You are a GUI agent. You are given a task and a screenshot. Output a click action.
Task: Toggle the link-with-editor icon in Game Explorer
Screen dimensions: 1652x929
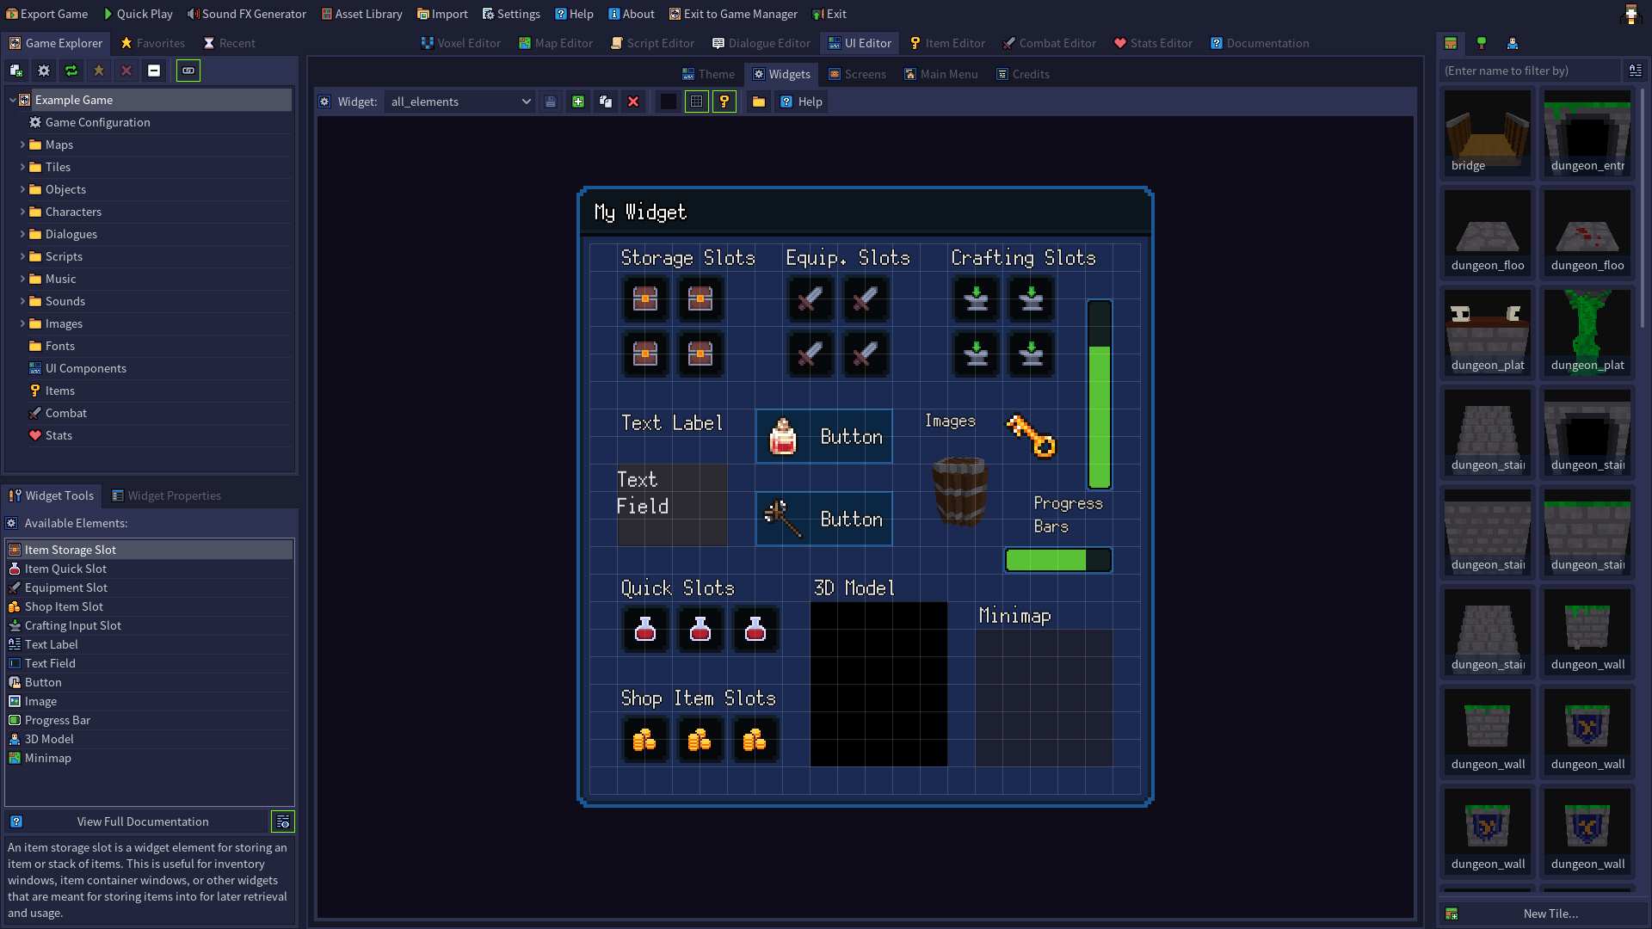coord(188,71)
